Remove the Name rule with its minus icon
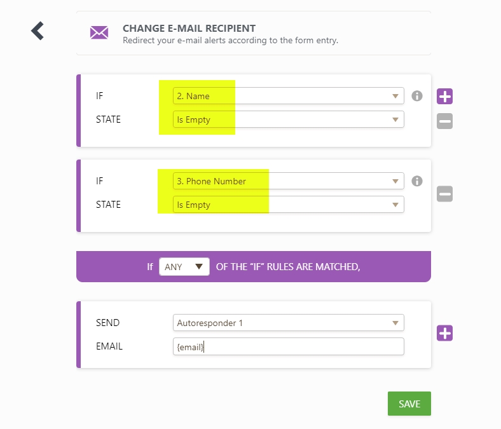Screen dimensions: 501x429 444,121
